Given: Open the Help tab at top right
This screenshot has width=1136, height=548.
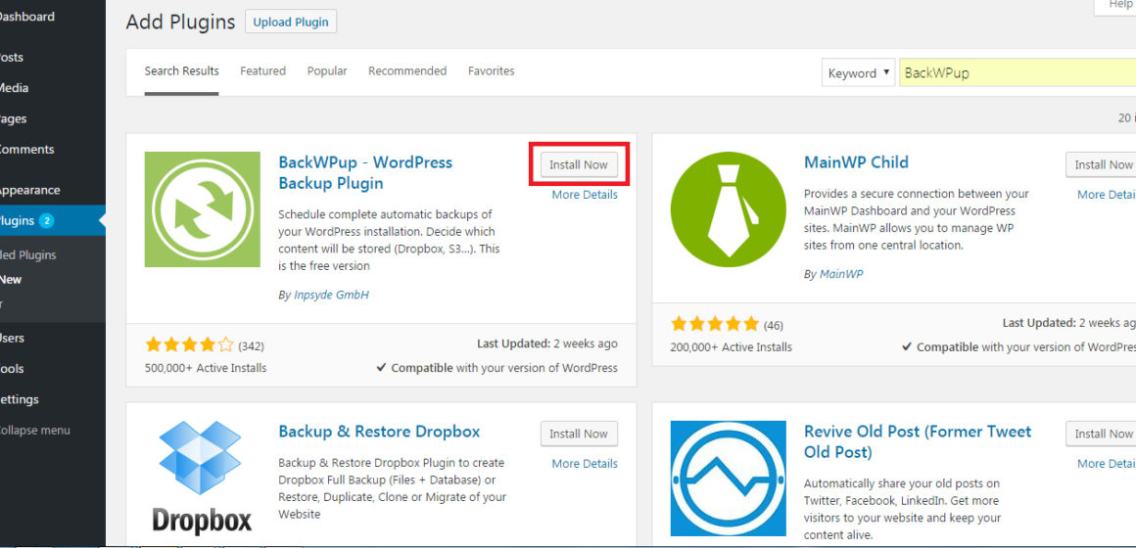Looking at the screenshot, I should [x=1115, y=5].
